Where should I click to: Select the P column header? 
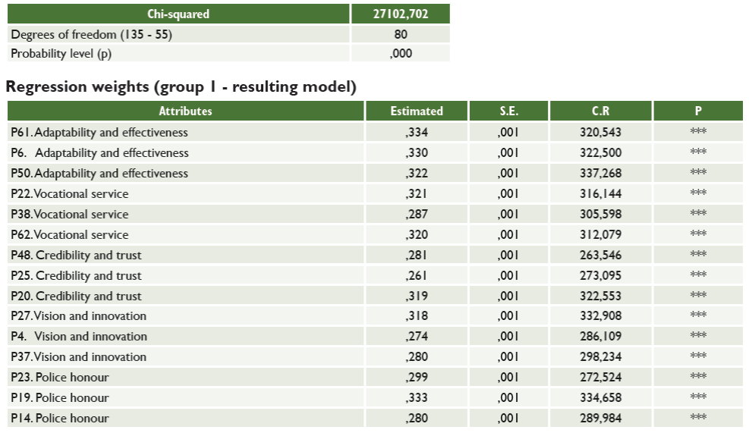tap(697, 111)
